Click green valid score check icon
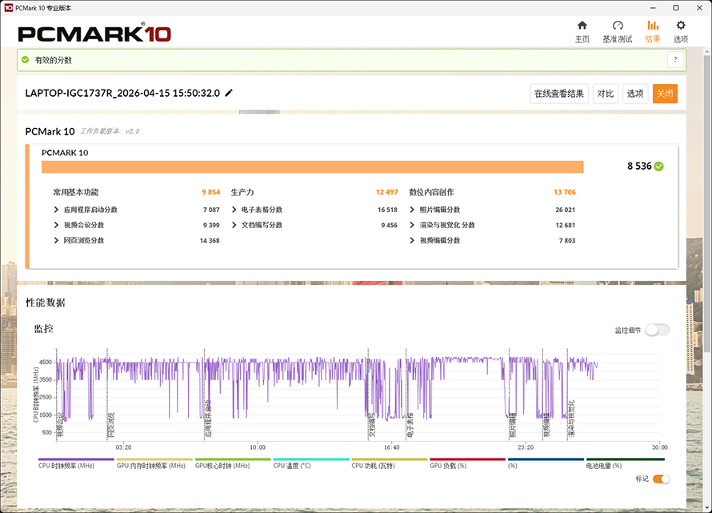This screenshot has height=513, width=712. click(26, 59)
